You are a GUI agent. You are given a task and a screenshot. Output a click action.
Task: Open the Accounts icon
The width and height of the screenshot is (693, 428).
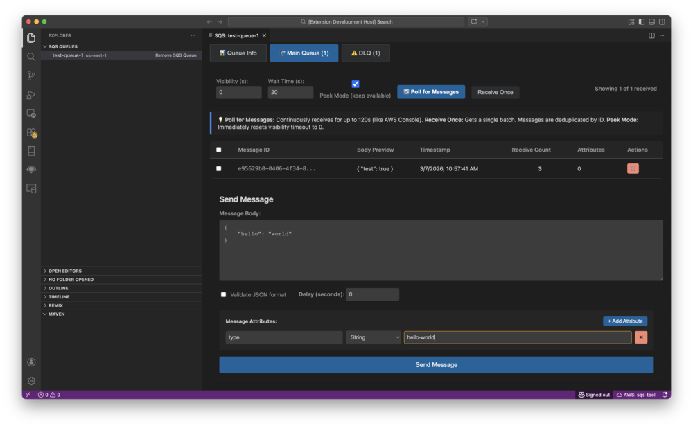tap(31, 362)
